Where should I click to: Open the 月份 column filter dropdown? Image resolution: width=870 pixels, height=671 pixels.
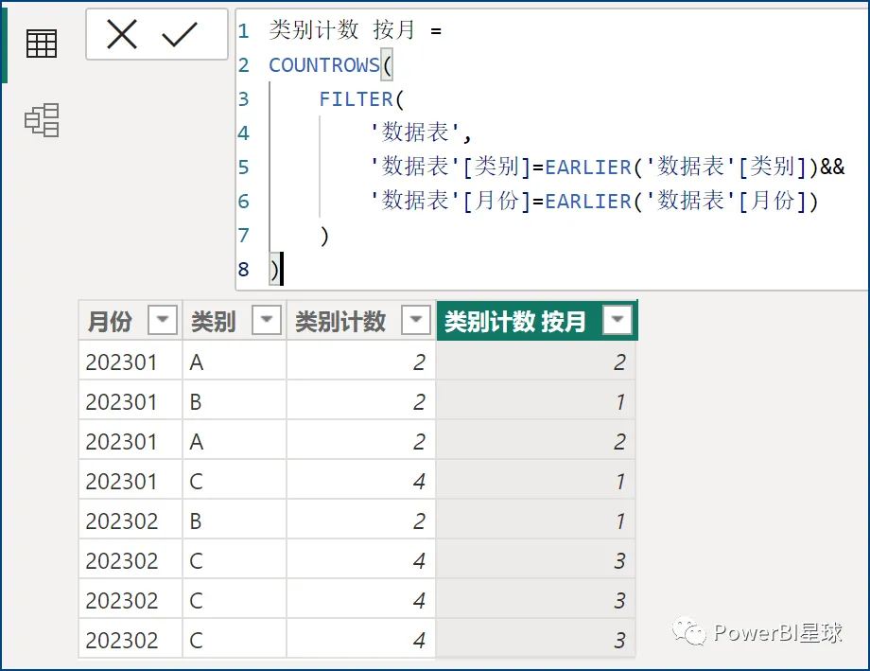(x=163, y=319)
